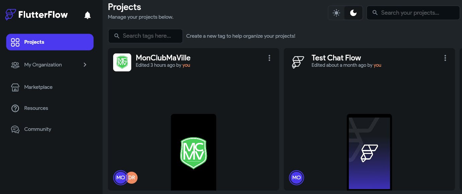Click the DR collaborator avatar badge
Viewport: 462px width, 194px height.
click(132, 178)
